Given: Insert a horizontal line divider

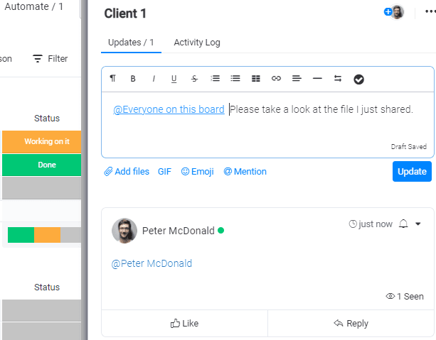Looking at the screenshot, I should coord(317,79).
